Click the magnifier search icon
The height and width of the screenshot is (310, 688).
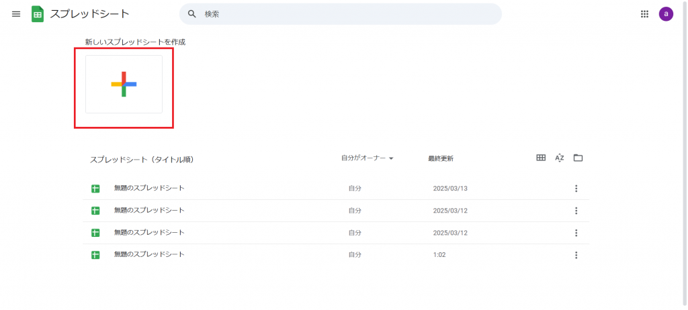[x=192, y=14]
